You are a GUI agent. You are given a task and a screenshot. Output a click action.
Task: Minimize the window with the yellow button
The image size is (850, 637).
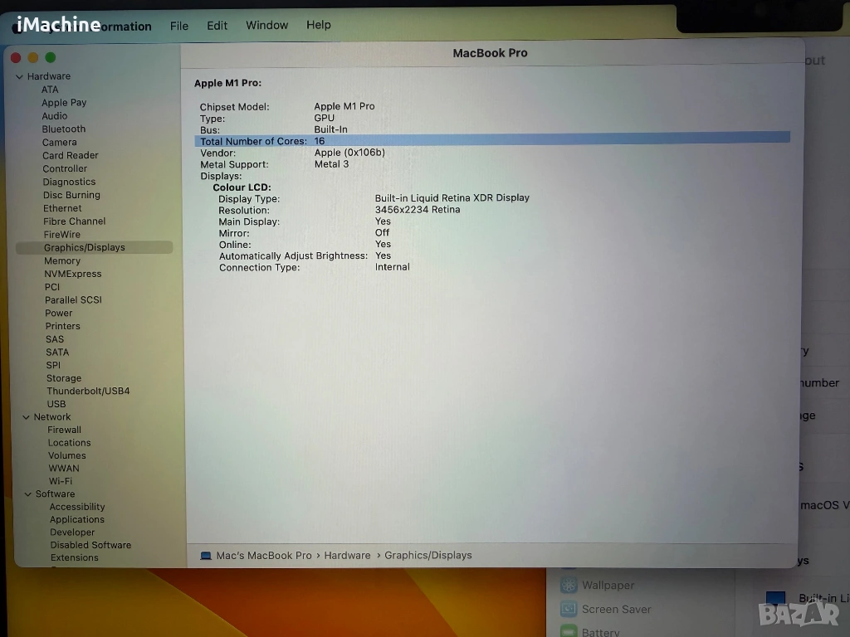tap(33, 57)
